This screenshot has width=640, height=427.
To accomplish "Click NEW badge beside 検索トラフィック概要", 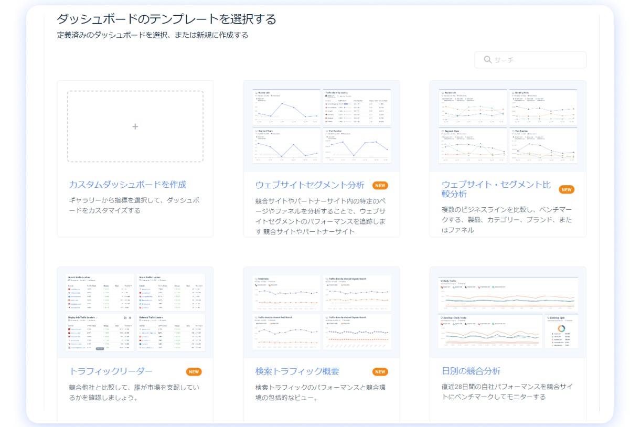I will coord(380,372).
